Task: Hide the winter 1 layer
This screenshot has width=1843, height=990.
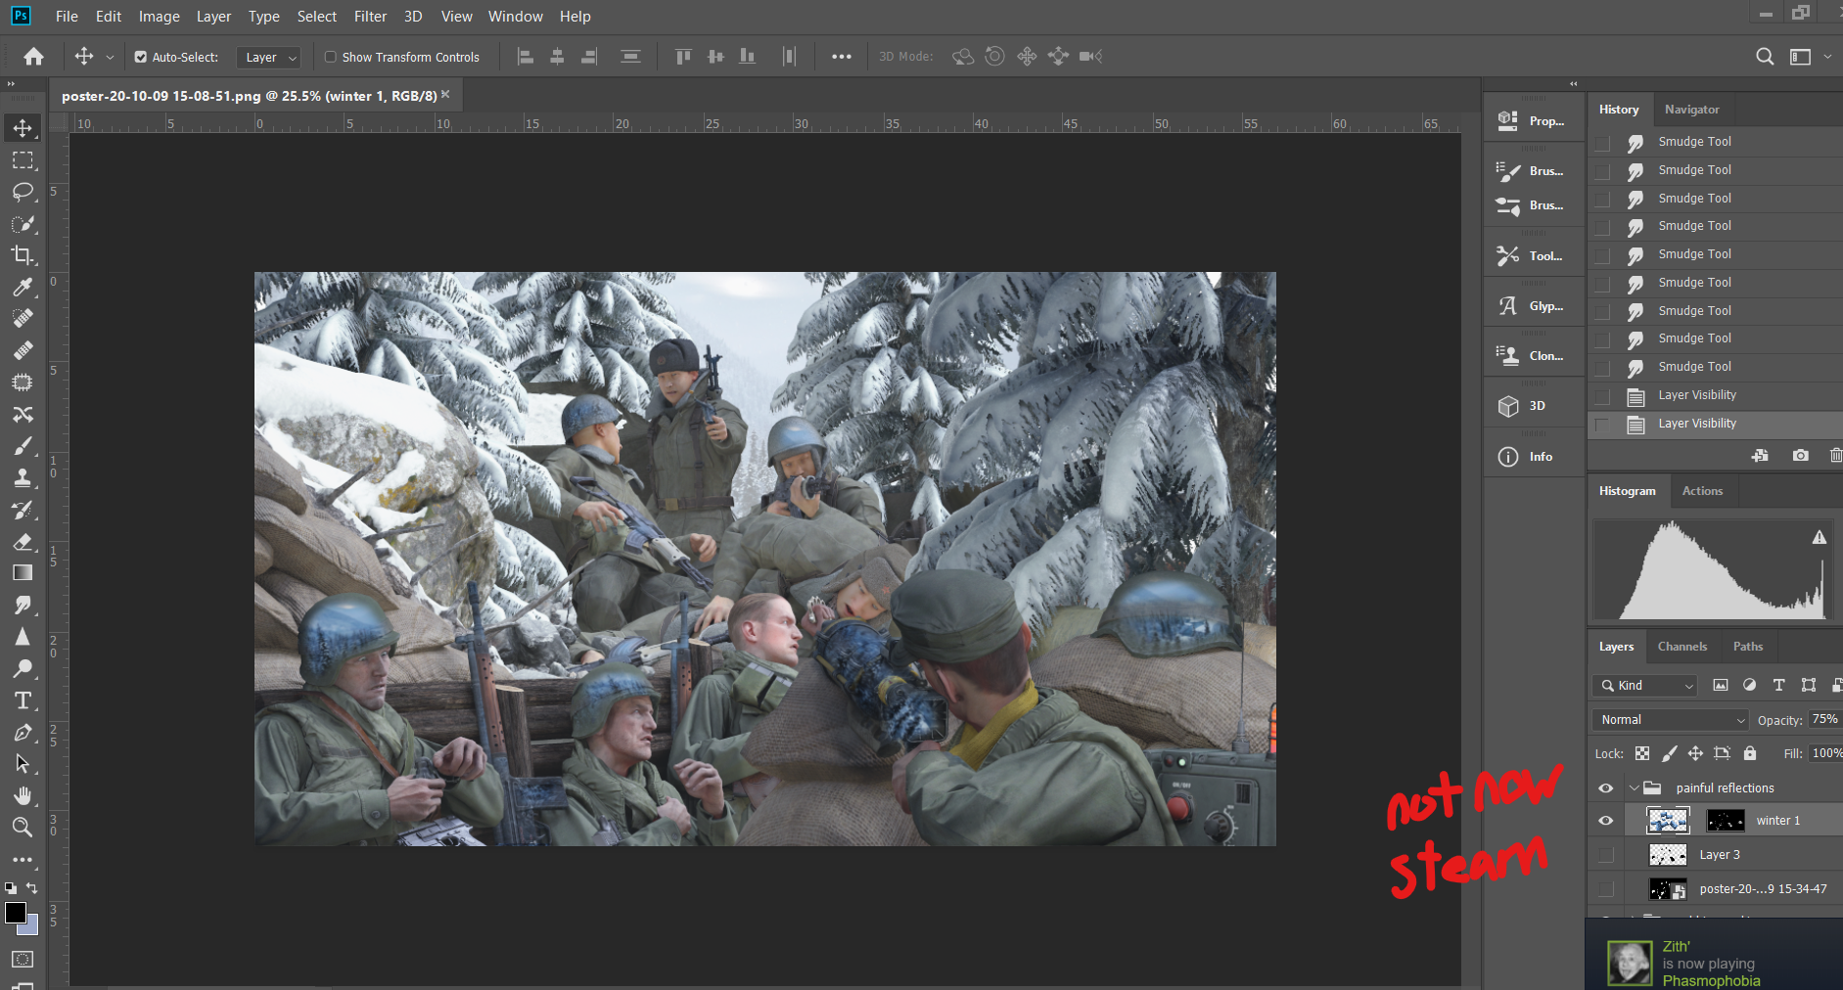Action: point(1606,821)
